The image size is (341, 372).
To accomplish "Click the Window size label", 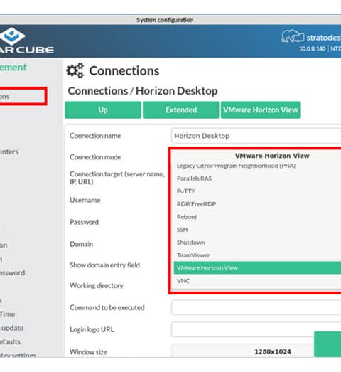I will click(x=88, y=351).
